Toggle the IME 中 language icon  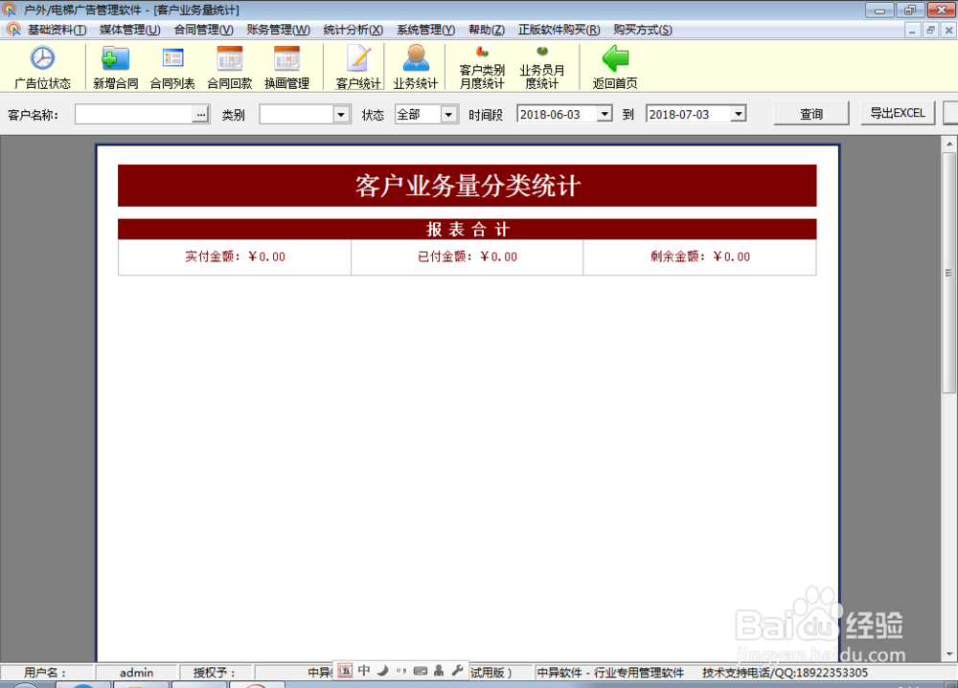click(x=364, y=671)
